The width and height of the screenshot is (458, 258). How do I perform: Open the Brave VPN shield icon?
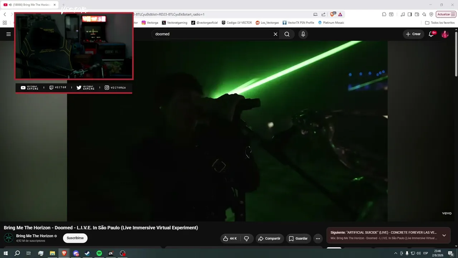tap(431, 14)
